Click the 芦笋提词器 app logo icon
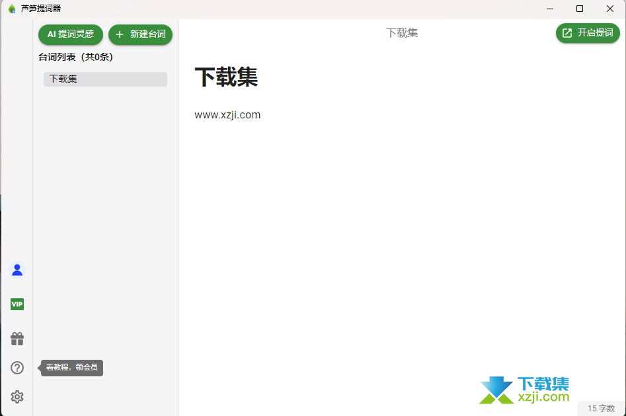Screen dimensions: 626x416 [x=12, y=9]
